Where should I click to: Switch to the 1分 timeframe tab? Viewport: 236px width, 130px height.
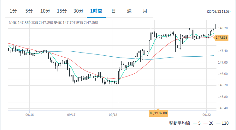(x=13, y=11)
